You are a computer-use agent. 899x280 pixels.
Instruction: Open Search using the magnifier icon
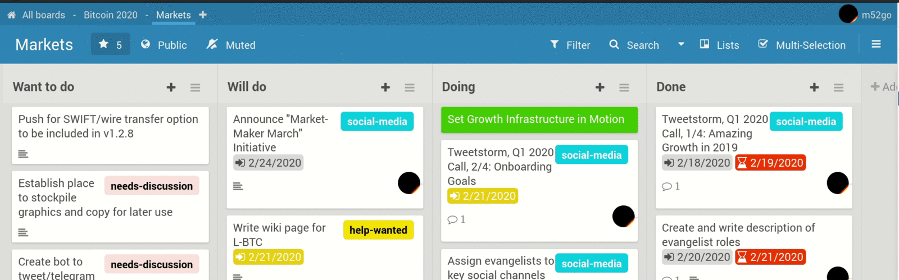tap(614, 44)
